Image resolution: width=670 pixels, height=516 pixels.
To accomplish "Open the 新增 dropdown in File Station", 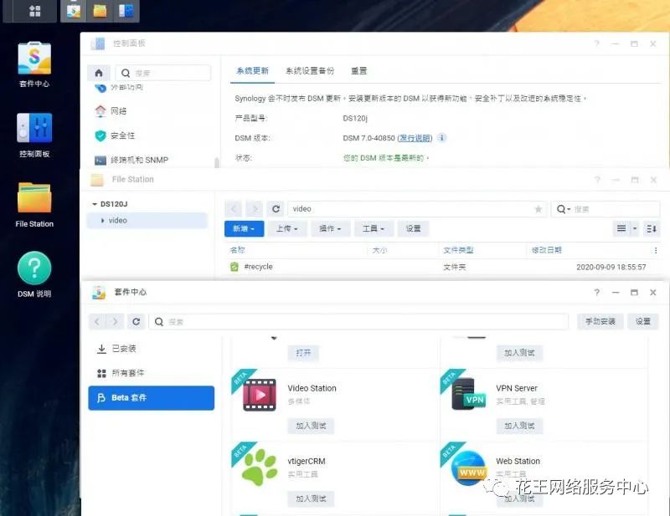I will [244, 229].
